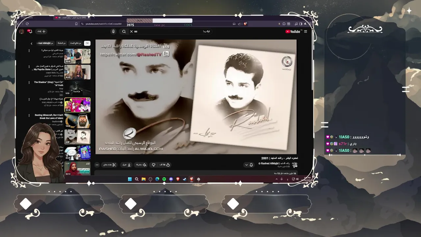Open The Shadow (Kray) video thumbnail
The width and height of the screenshot is (421, 237).
click(x=77, y=88)
